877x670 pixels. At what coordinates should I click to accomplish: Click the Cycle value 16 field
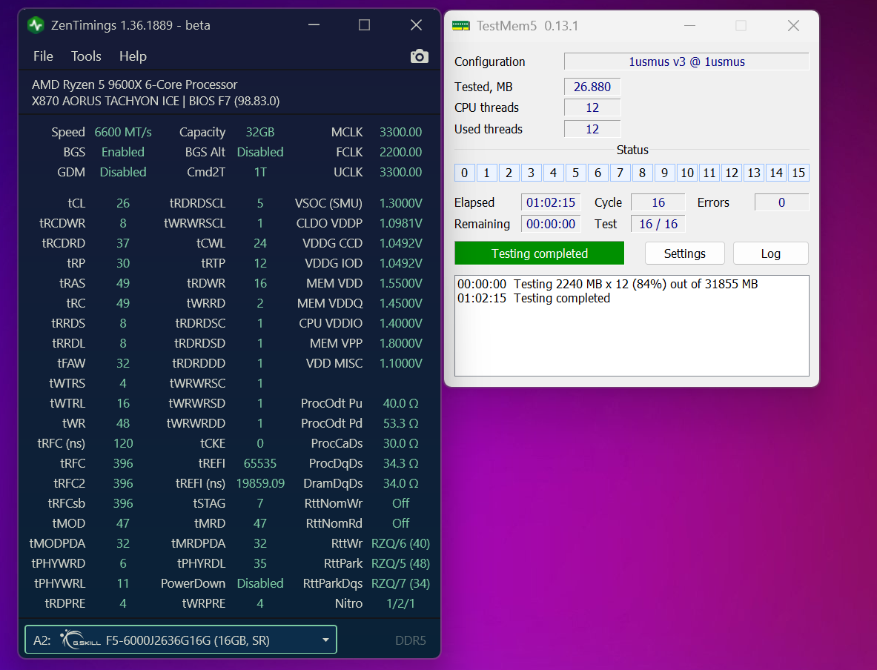[658, 202]
